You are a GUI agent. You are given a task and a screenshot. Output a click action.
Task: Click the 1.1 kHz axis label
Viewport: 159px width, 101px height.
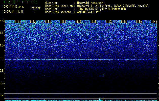pyautogui.click(x=2, y=33)
